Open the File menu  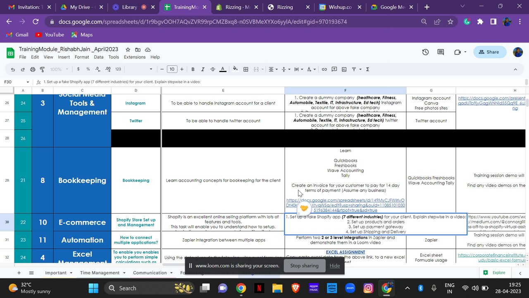pyautogui.click(x=23, y=57)
